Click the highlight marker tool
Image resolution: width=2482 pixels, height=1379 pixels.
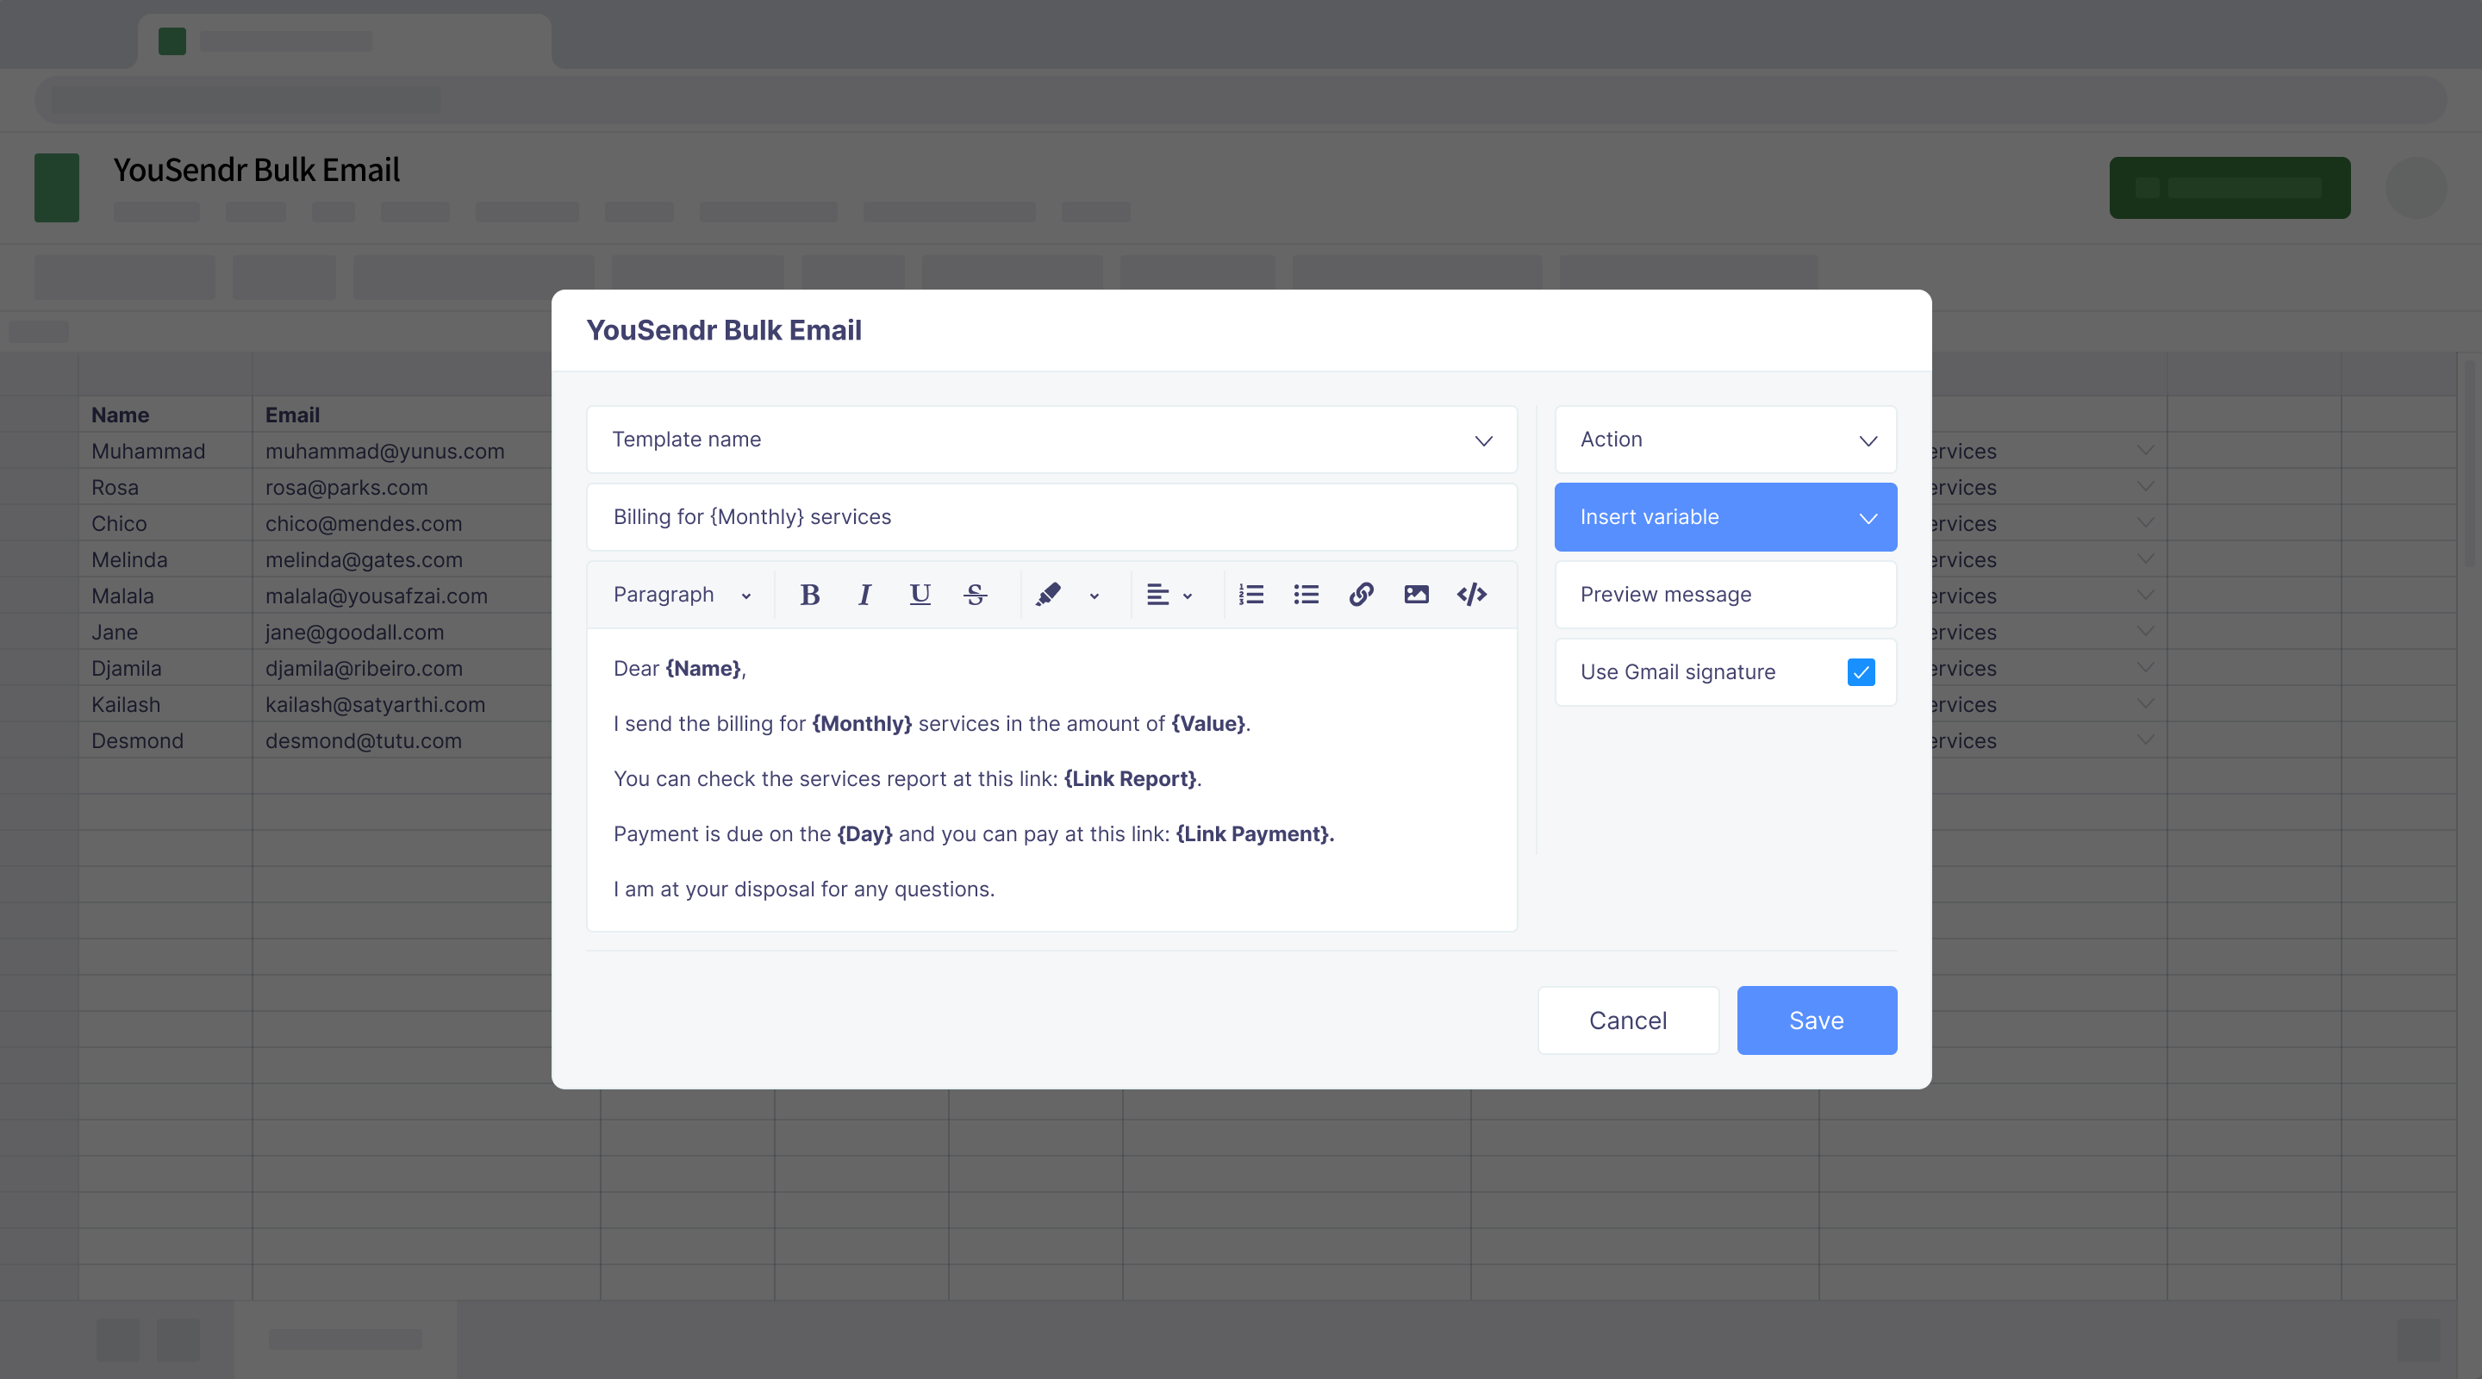pyautogui.click(x=1047, y=595)
